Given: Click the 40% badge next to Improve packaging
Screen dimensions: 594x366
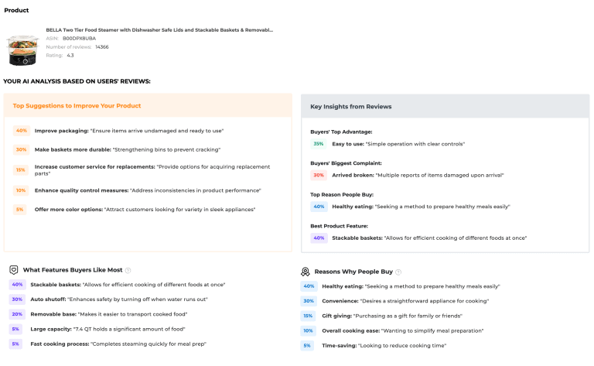Looking at the screenshot, I should (x=22, y=131).
